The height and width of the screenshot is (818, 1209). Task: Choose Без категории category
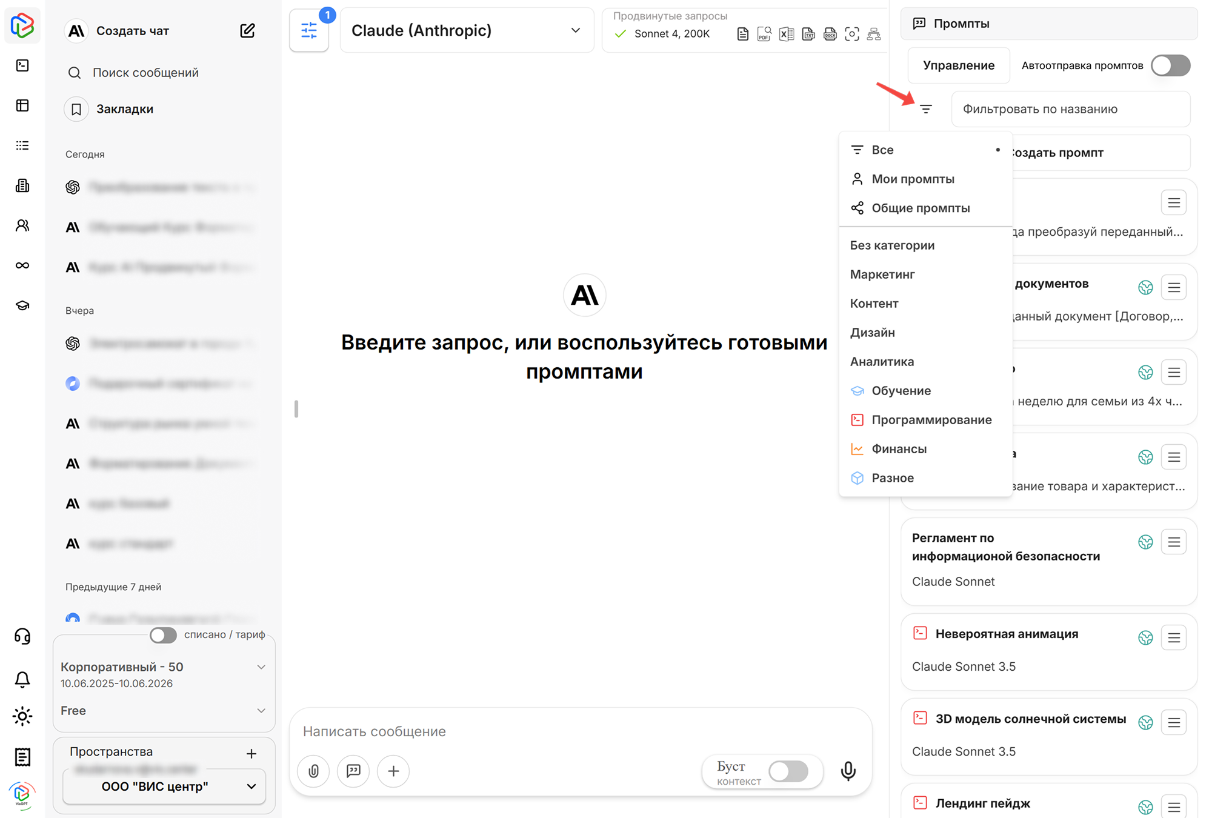click(x=925, y=245)
